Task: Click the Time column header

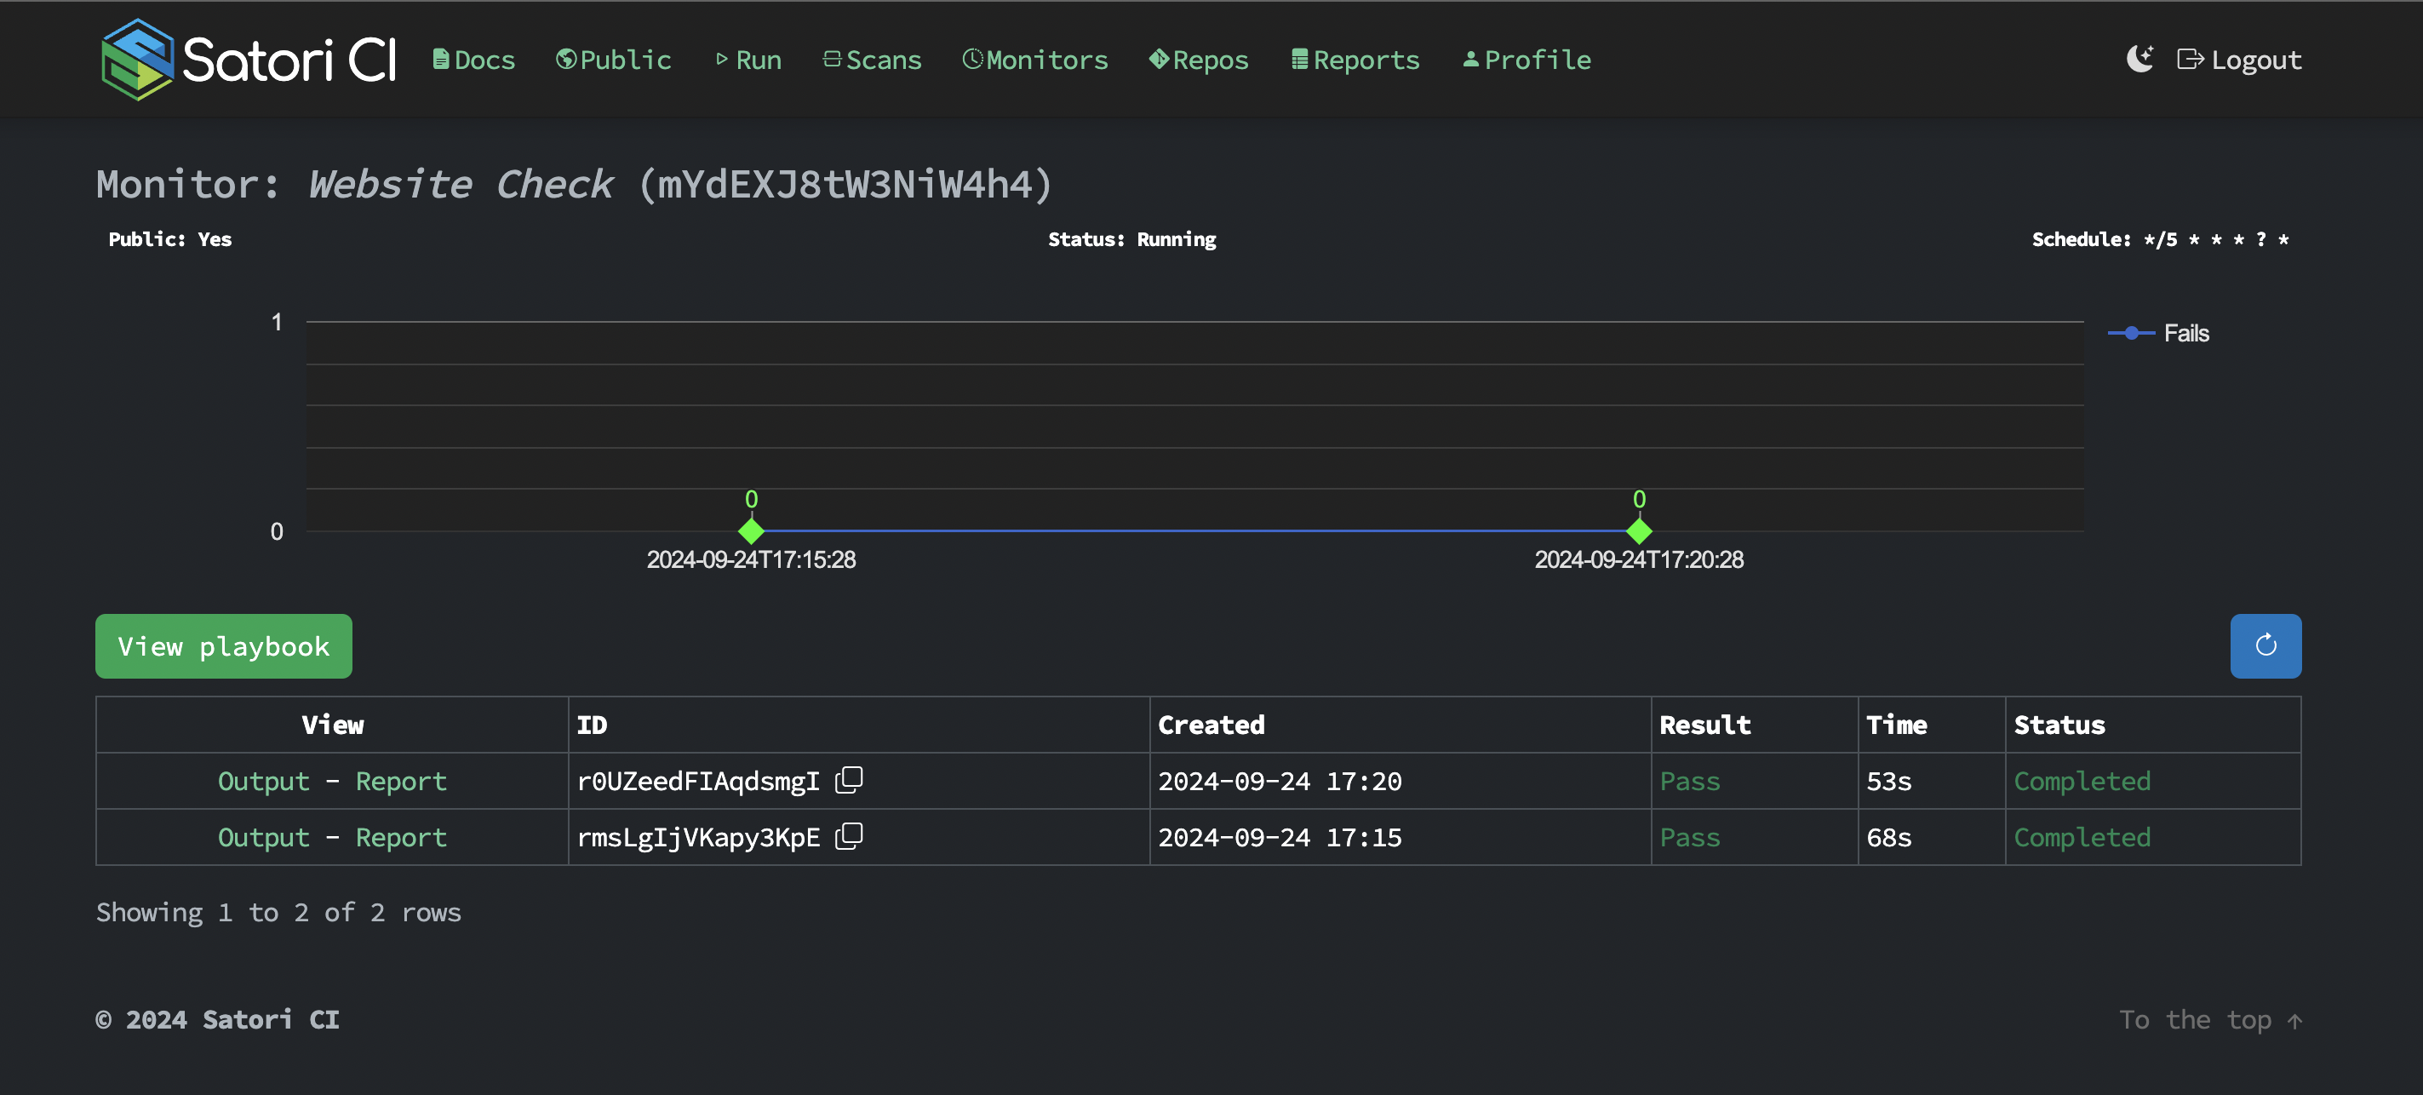Action: pos(1931,725)
